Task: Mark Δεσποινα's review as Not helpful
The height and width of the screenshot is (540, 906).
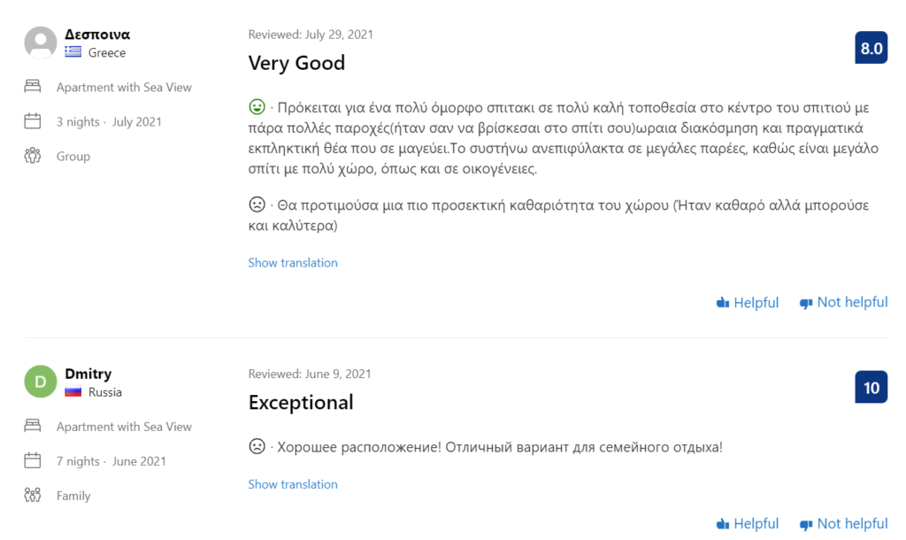Action: [x=843, y=303]
